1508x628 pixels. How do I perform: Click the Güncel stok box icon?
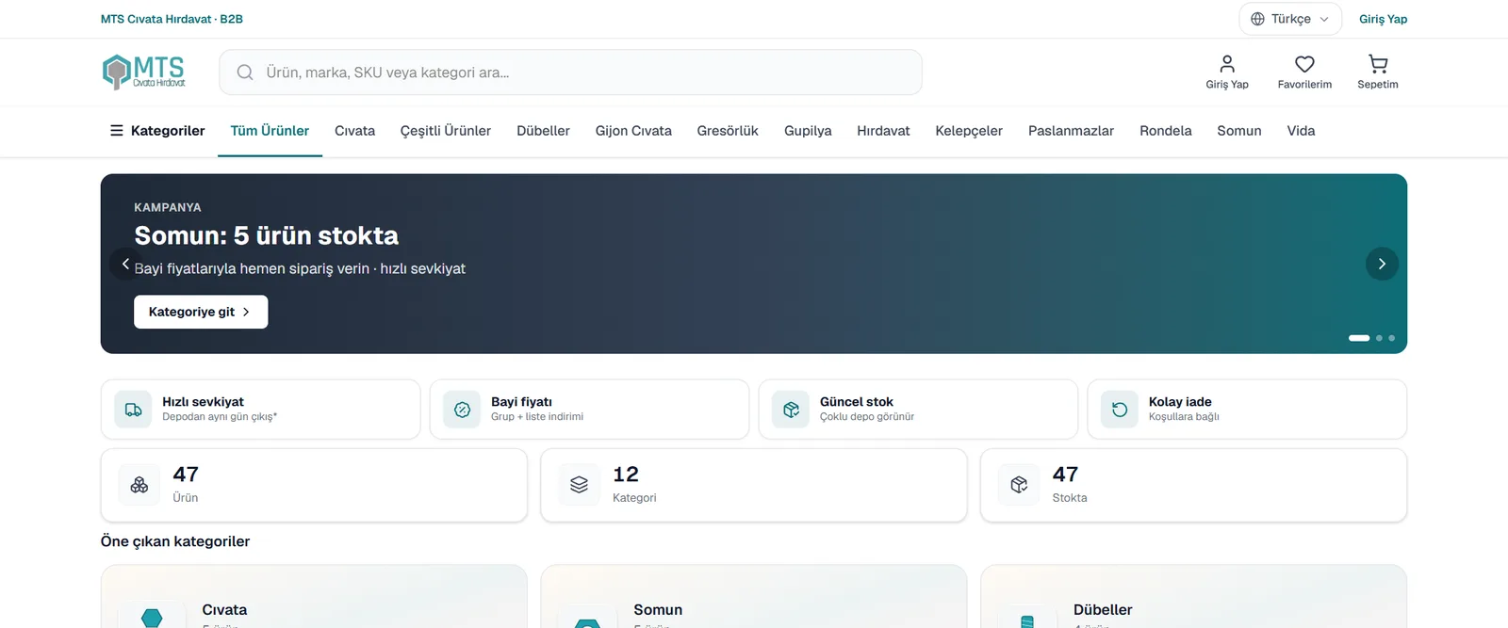tap(791, 410)
